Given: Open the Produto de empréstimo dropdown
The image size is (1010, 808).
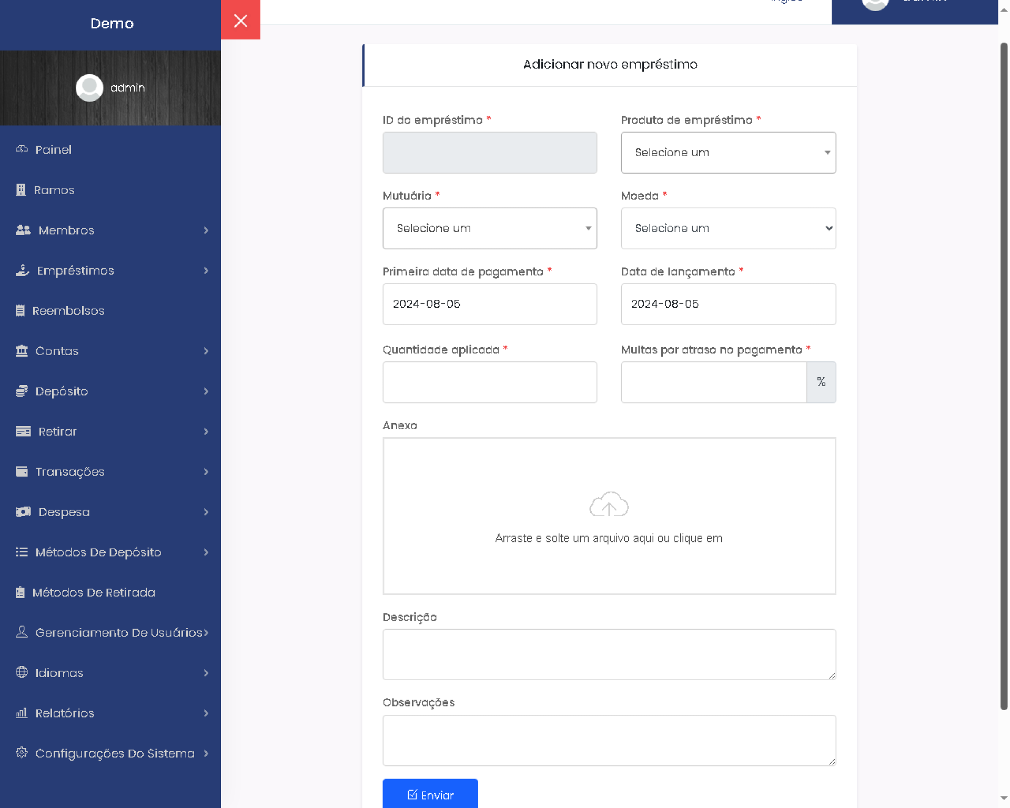Looking at the screenshot, I should pos(728,153).
